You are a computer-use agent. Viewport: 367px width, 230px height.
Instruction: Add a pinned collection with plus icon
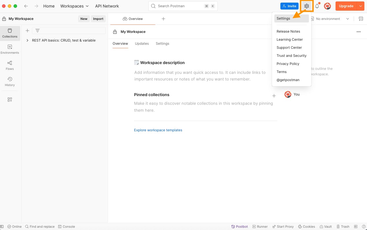(x=274, y=96)
